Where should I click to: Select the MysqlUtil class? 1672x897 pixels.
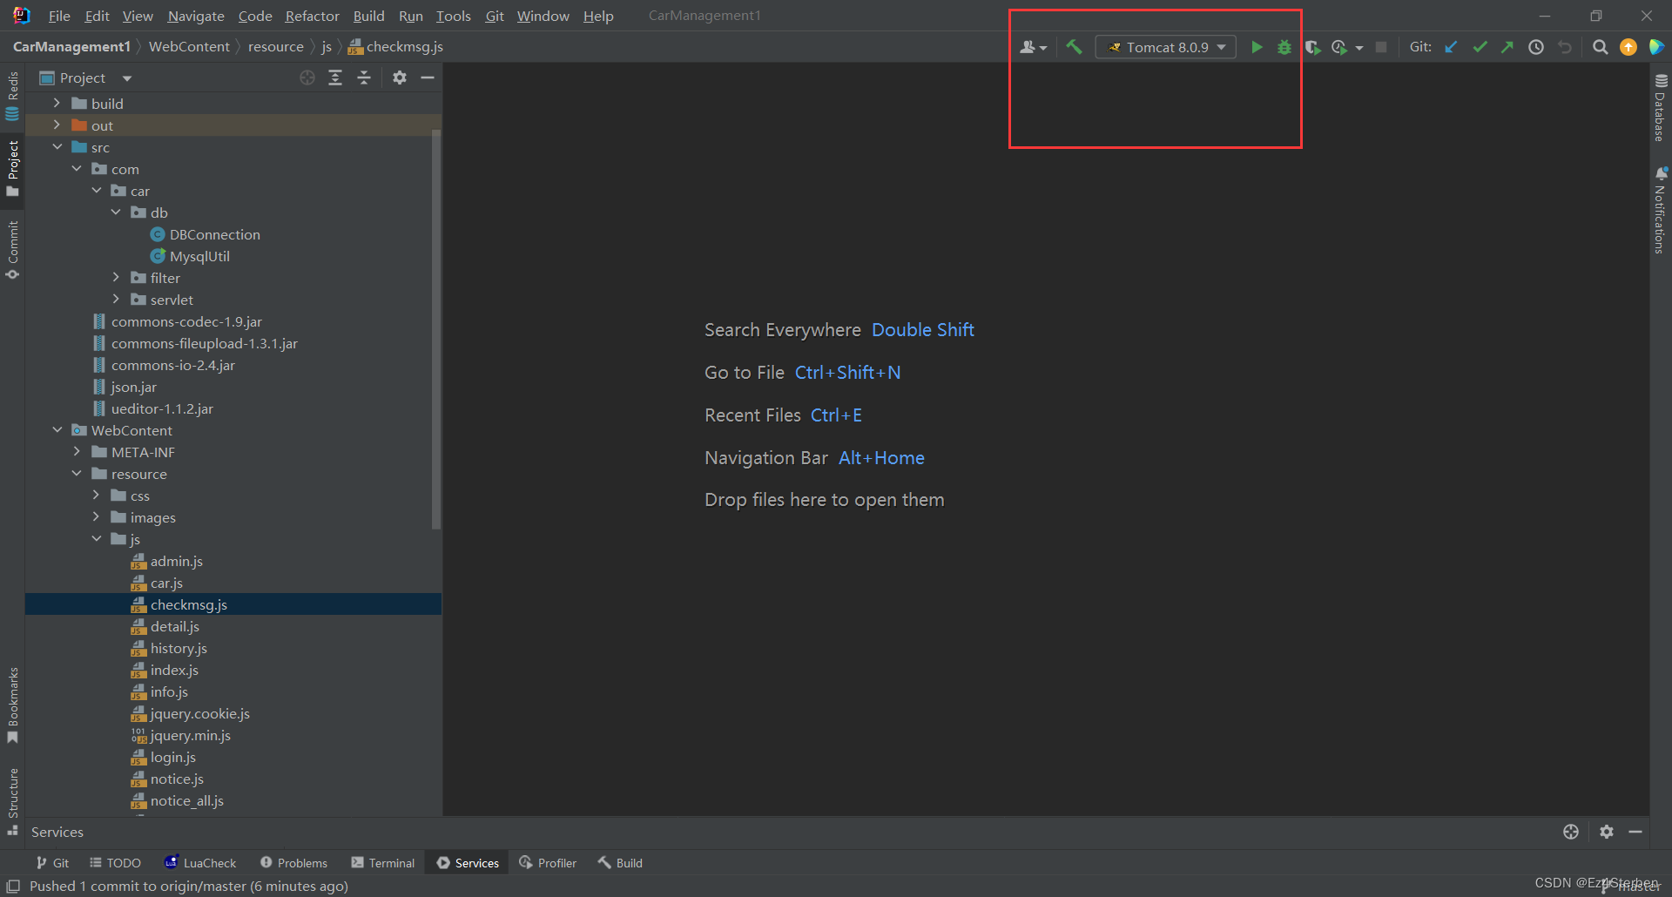(x=199, y=256)
